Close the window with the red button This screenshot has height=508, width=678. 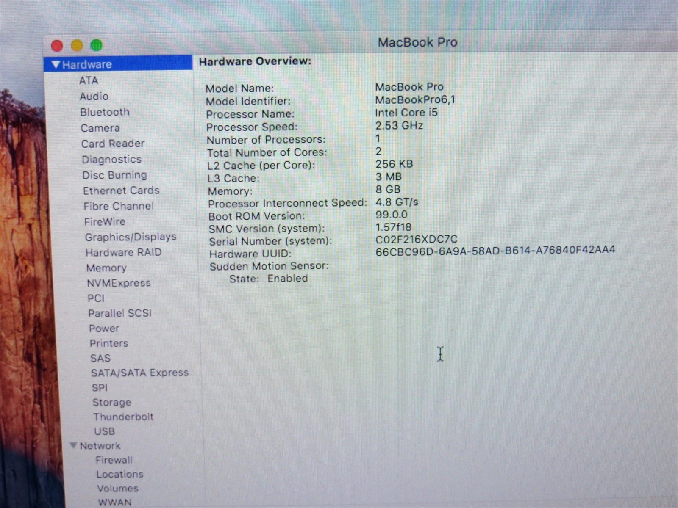click(x=57, y=45)
